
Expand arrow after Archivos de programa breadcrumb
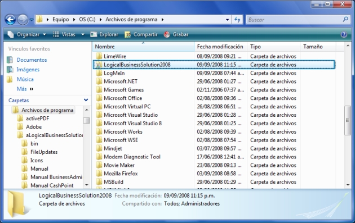[x=162, y=20]
